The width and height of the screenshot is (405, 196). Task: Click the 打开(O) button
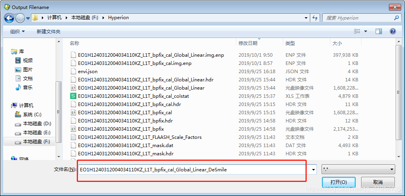click(339, 182)
